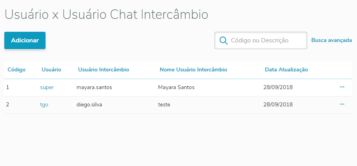Click the teste name cell
The height and width of the screenshot is (166, 357).
(x=164, y=105)
